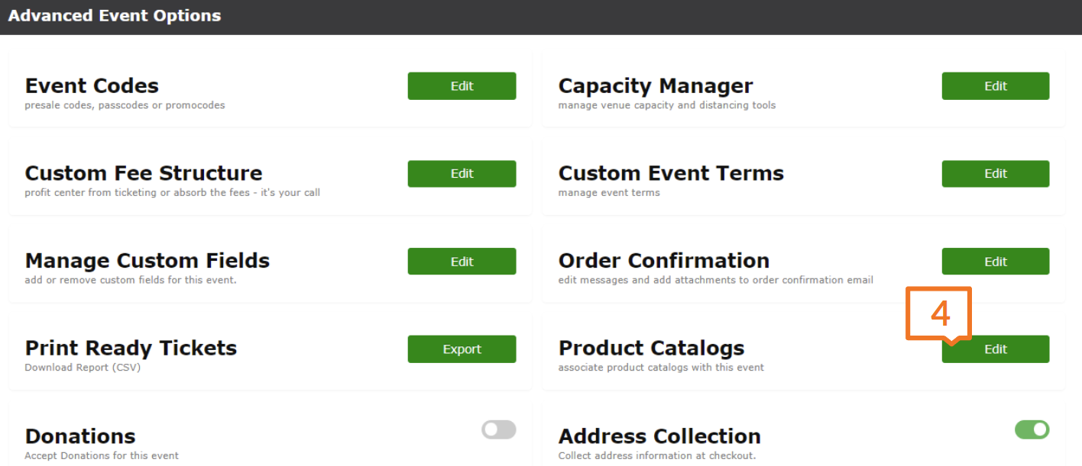This screenshot has width=1082, height=466.
Task: Select the Capacity Manager heading
Action: point(656,85)
